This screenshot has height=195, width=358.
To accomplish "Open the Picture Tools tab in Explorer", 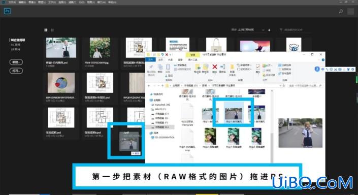I will pos(192,59).
